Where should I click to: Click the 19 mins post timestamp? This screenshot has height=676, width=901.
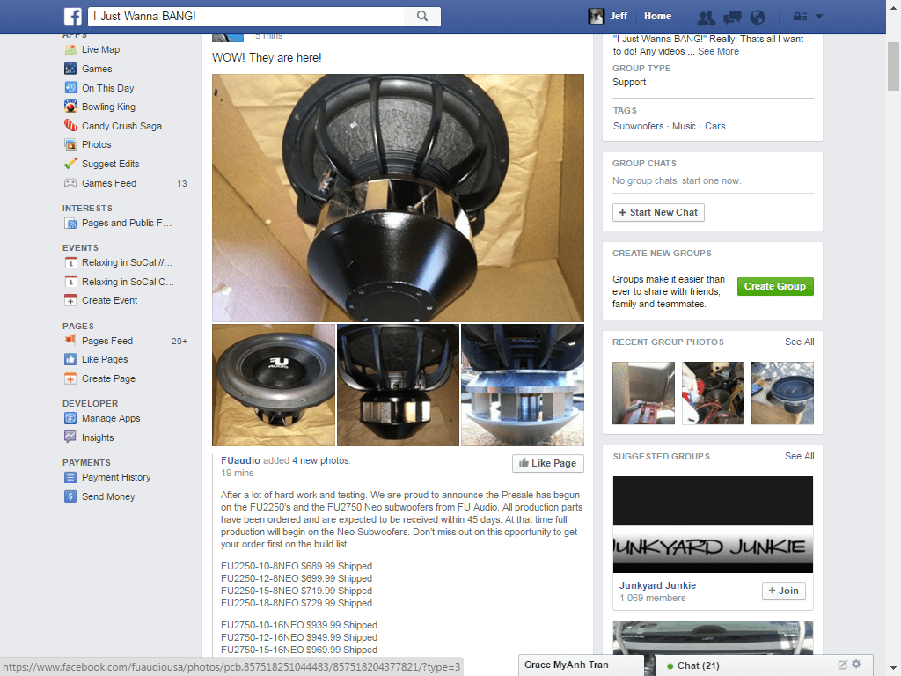point(237,473)
